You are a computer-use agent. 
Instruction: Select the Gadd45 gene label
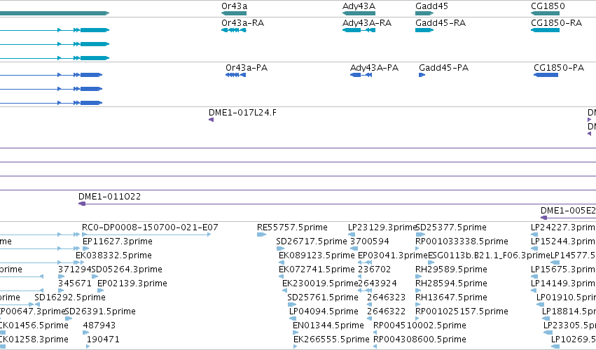click(432, 6)
